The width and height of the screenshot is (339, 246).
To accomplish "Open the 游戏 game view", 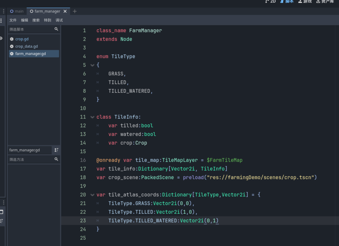I will tap(305, 2).
